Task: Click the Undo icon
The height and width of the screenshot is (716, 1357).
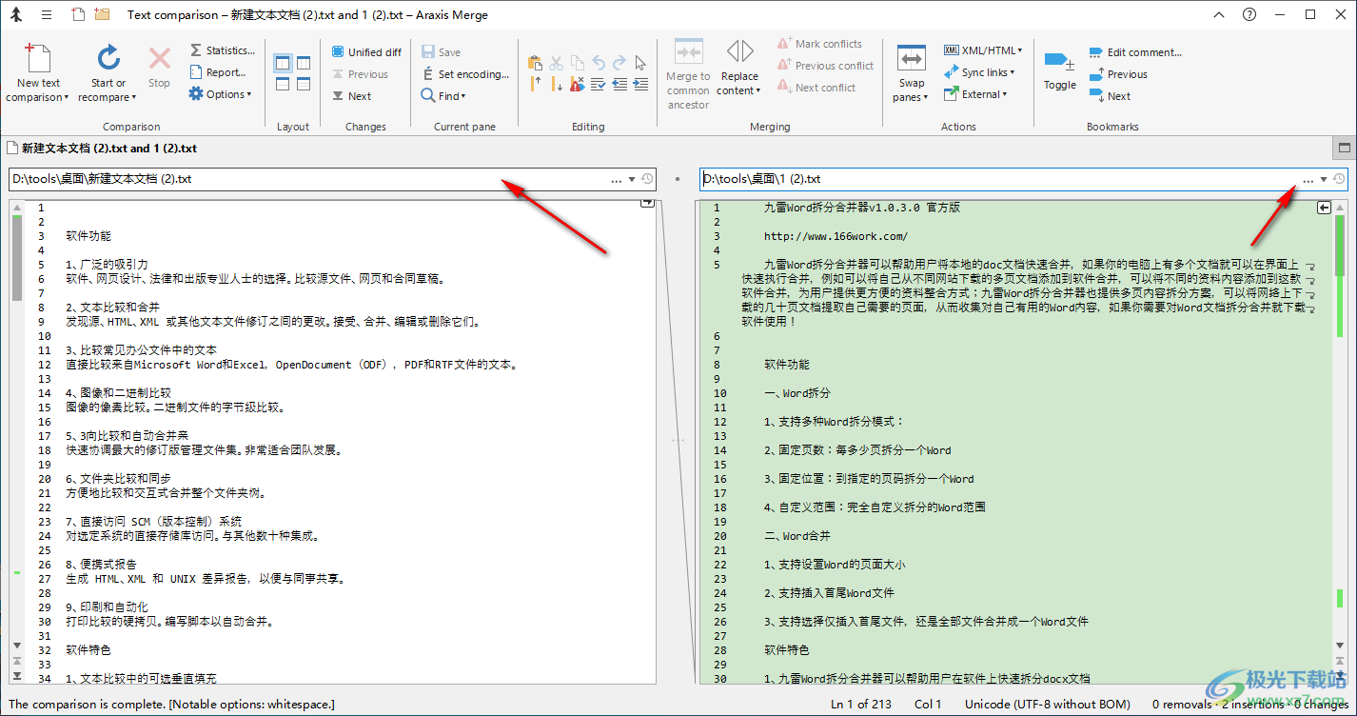Action: pyautogui.click(x=599, y=63)
